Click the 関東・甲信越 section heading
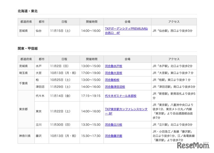Screen dimensions: 214x153 click(x=28, y=49)
